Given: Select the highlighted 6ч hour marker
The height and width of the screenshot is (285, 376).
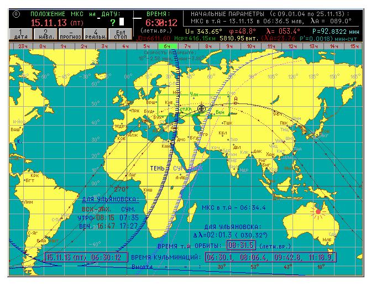Looking at the screenshot, I should (x=168, y=46).
